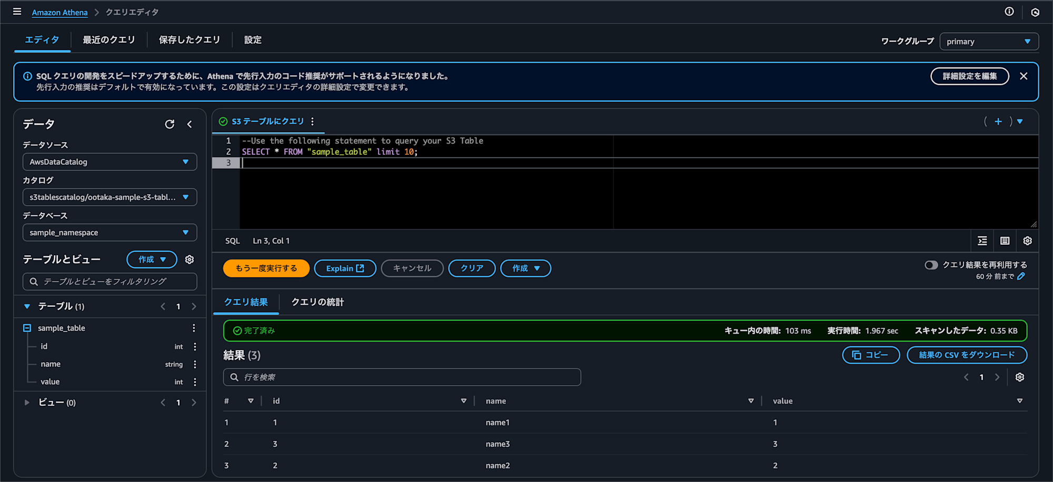This screenshot has width=1053, height=482.
Task: Switch to the クエリの統計 tab
Action: (x=317, y=302)
